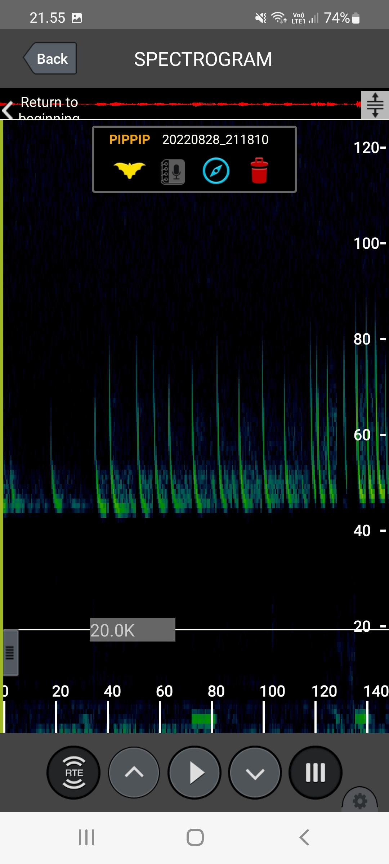The image size is (389, 864).
Task: Toggle the RTE listening mode button
Action: (x=73, y=773)
